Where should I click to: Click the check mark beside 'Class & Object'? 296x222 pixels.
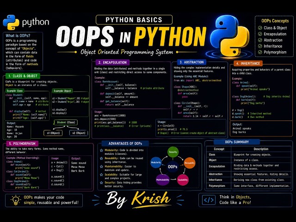(x=260, y=28)
